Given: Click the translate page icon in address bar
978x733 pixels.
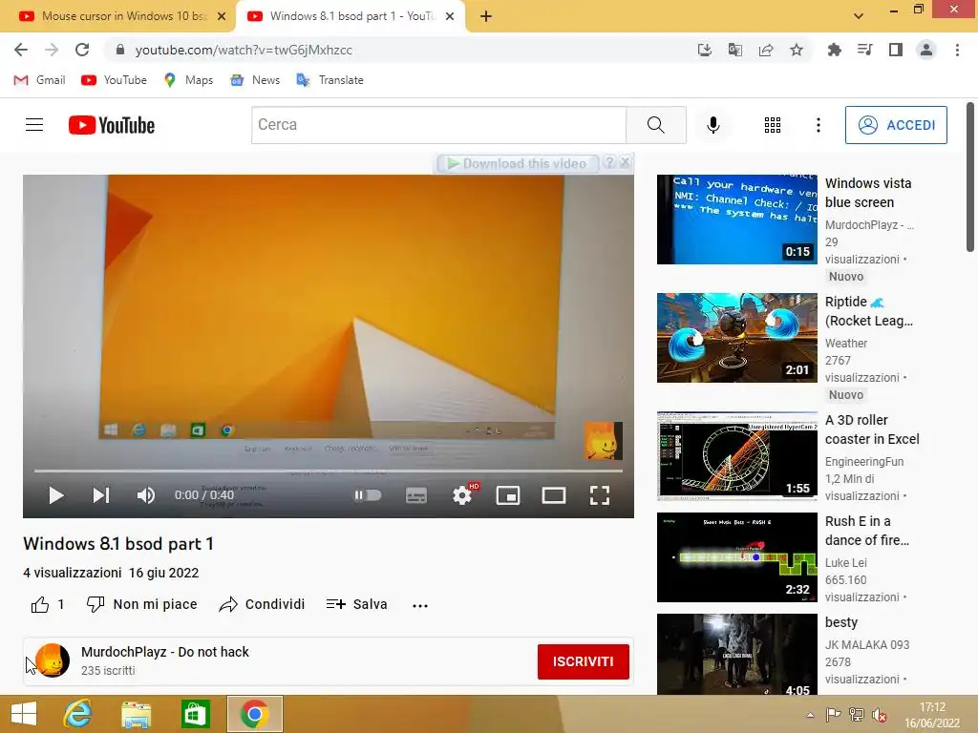Looking at the screenshot, I should pos(735,50).
